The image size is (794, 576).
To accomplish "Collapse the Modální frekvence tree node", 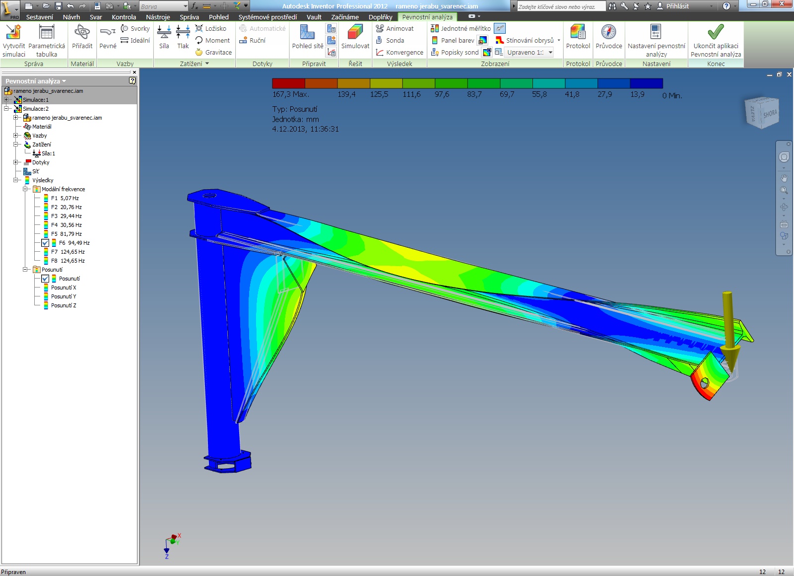I will click(25, 189).
